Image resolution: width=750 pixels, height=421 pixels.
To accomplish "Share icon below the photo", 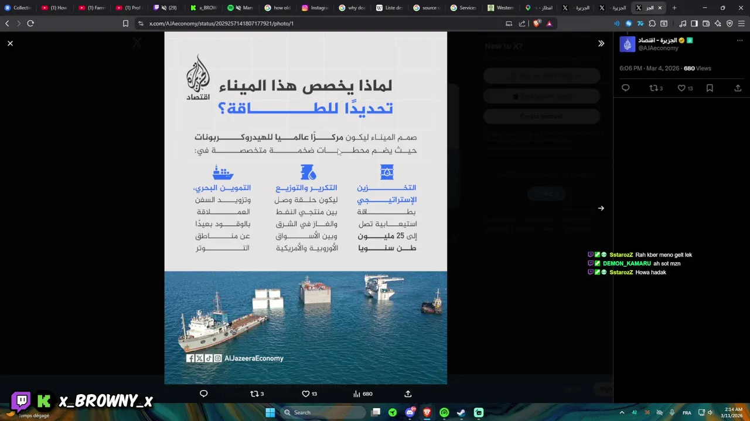I will [408, 394].
